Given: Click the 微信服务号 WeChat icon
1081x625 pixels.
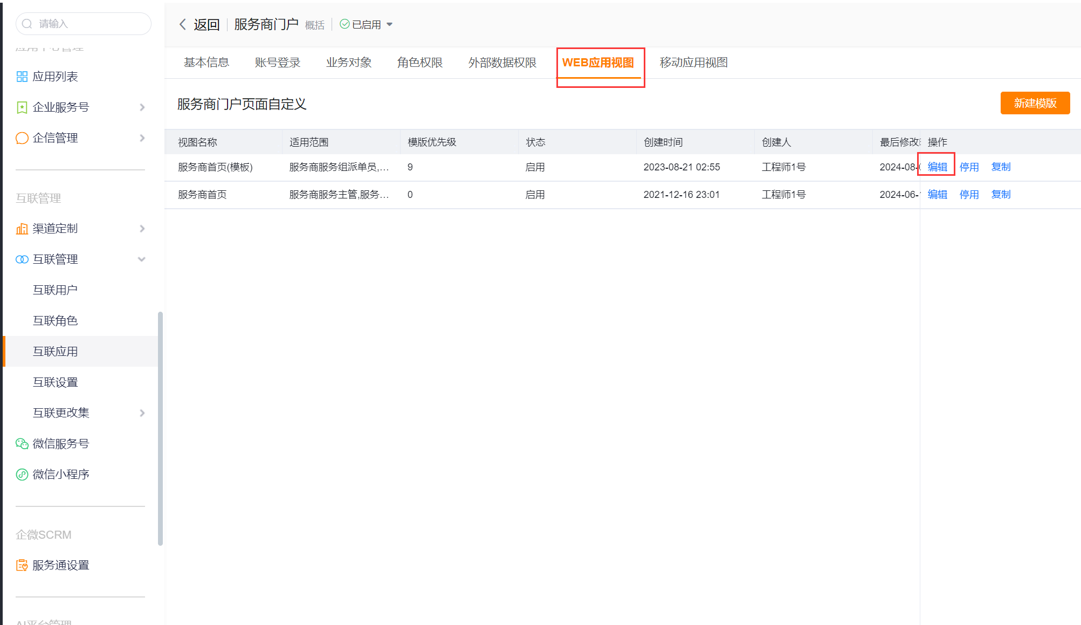Looking at the screenshot, I should pos(22,444).
